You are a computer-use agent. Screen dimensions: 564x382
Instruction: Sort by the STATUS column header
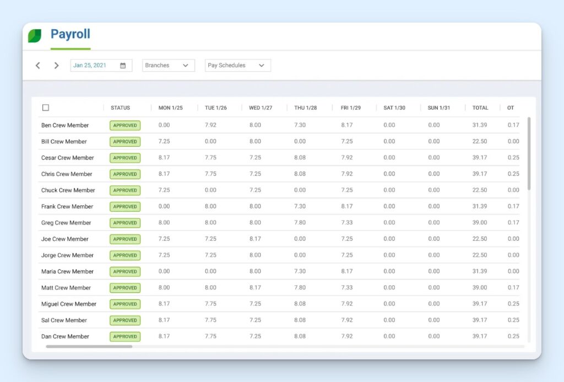pyautogui.click(x=120, y=107)
